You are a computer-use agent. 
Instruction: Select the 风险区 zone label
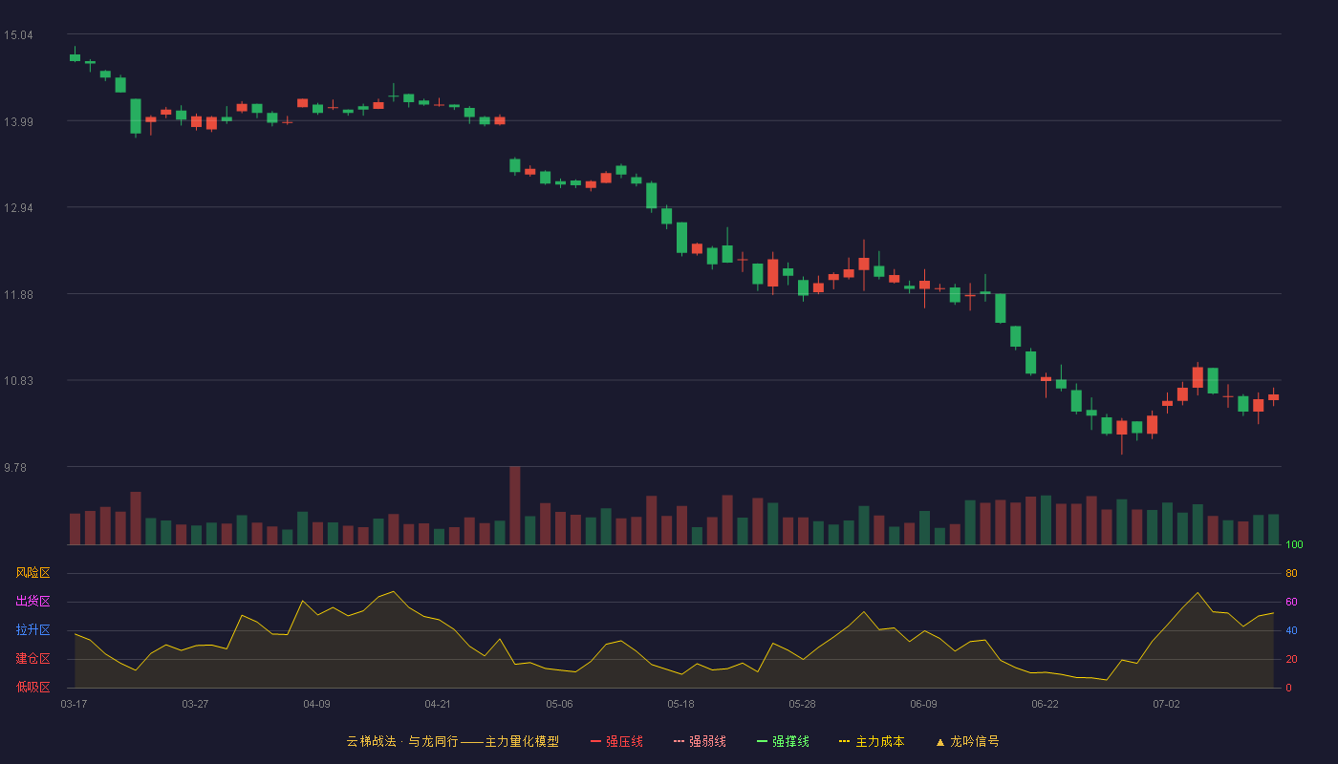tap(32, 573)
